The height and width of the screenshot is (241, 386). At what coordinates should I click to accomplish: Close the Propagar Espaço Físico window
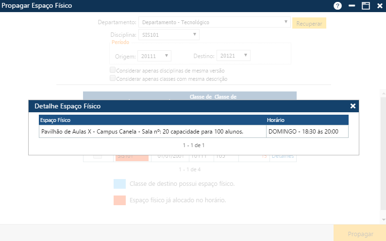[380, 6]
